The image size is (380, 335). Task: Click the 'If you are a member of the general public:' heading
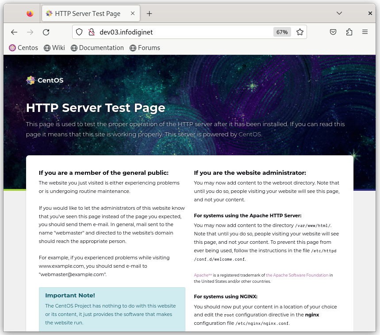point(104,173)
